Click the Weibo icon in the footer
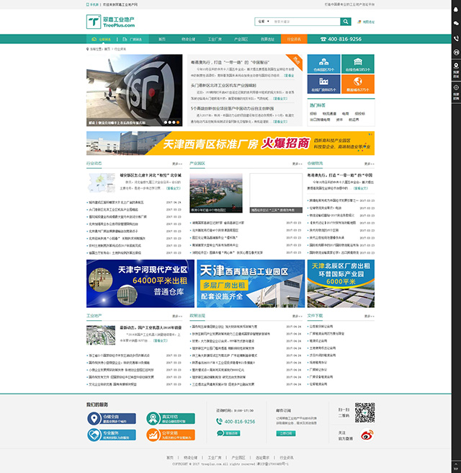 point(367,435)
